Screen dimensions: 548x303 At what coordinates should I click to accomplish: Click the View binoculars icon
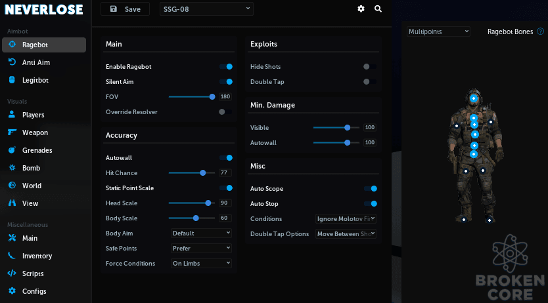pos(12,203)
